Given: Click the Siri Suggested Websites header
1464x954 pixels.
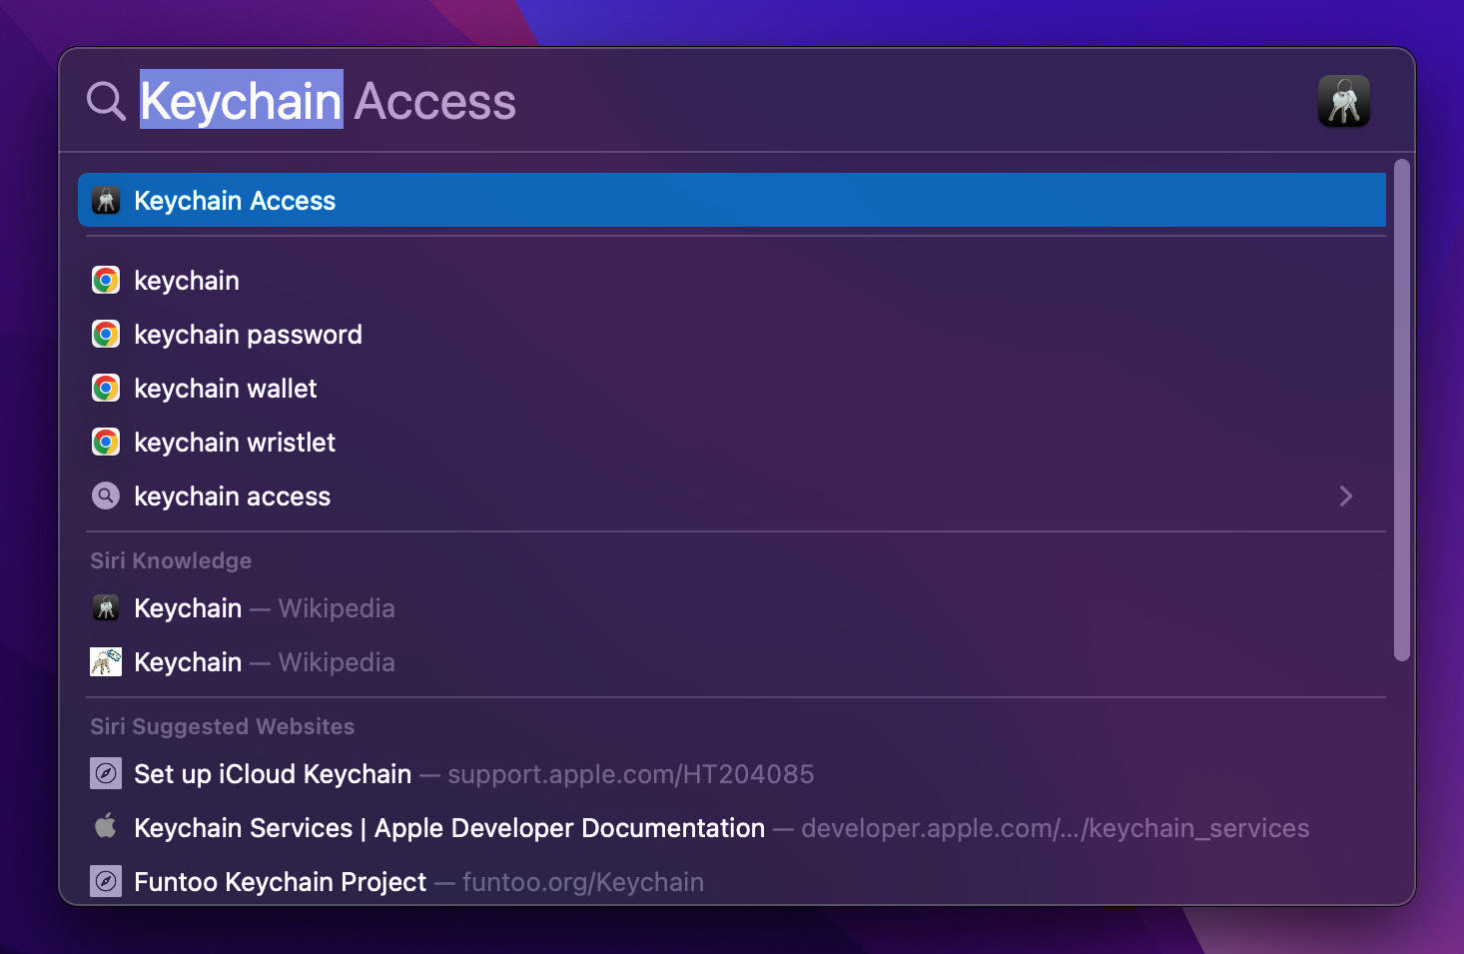Looking at the screenshot, I should [x=222, y=726].
